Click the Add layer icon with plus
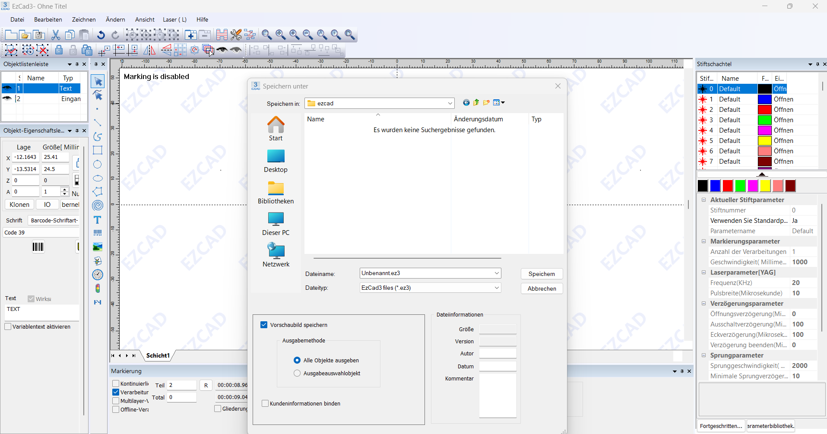827x434 pixels. coord(190,35)
